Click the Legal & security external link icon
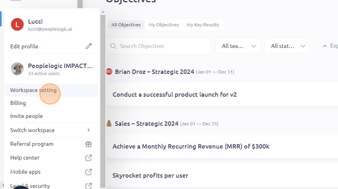This screenshot has height=189, width=338. [88, 186]
